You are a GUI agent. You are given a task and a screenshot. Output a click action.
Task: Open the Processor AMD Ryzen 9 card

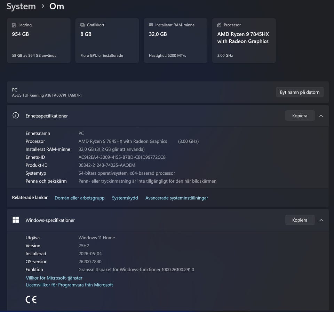[x=244, y=40]
